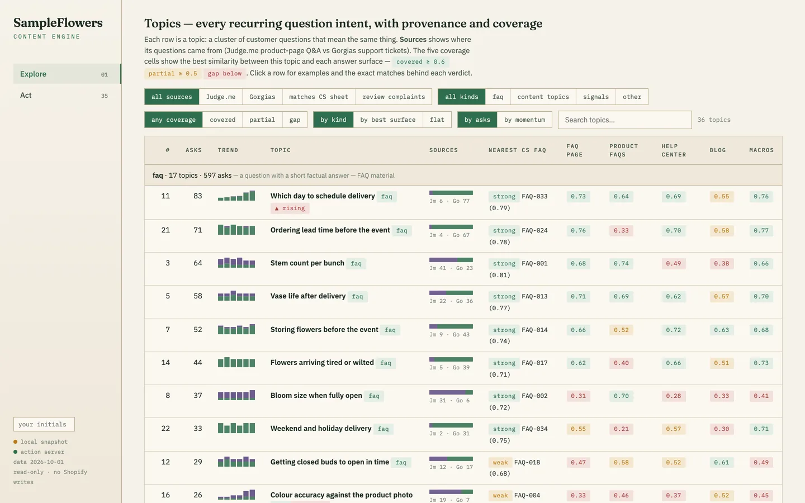Click sources bar for Vase life after delivery

click(451, 293)
